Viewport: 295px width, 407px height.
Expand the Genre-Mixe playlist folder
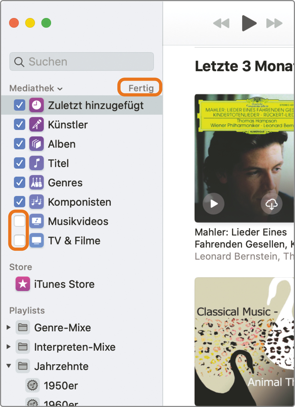click(9, 327)
